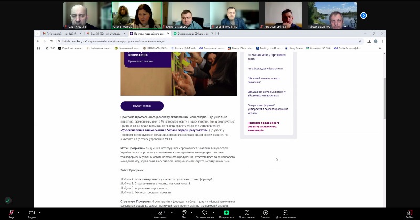Unmute microphone with the Звук button
This screenshot has width=420, height=220.
pyautogui.click(x=11, y=214)
